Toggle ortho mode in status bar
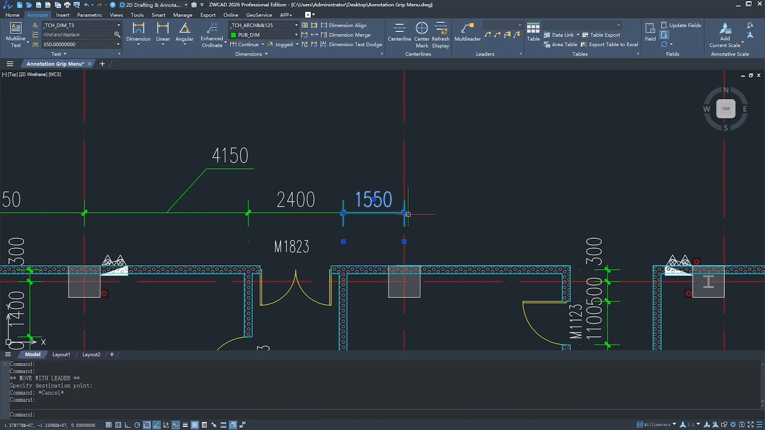Image resolution: width=765 pixels, height=430 pixels. [127, 425]
